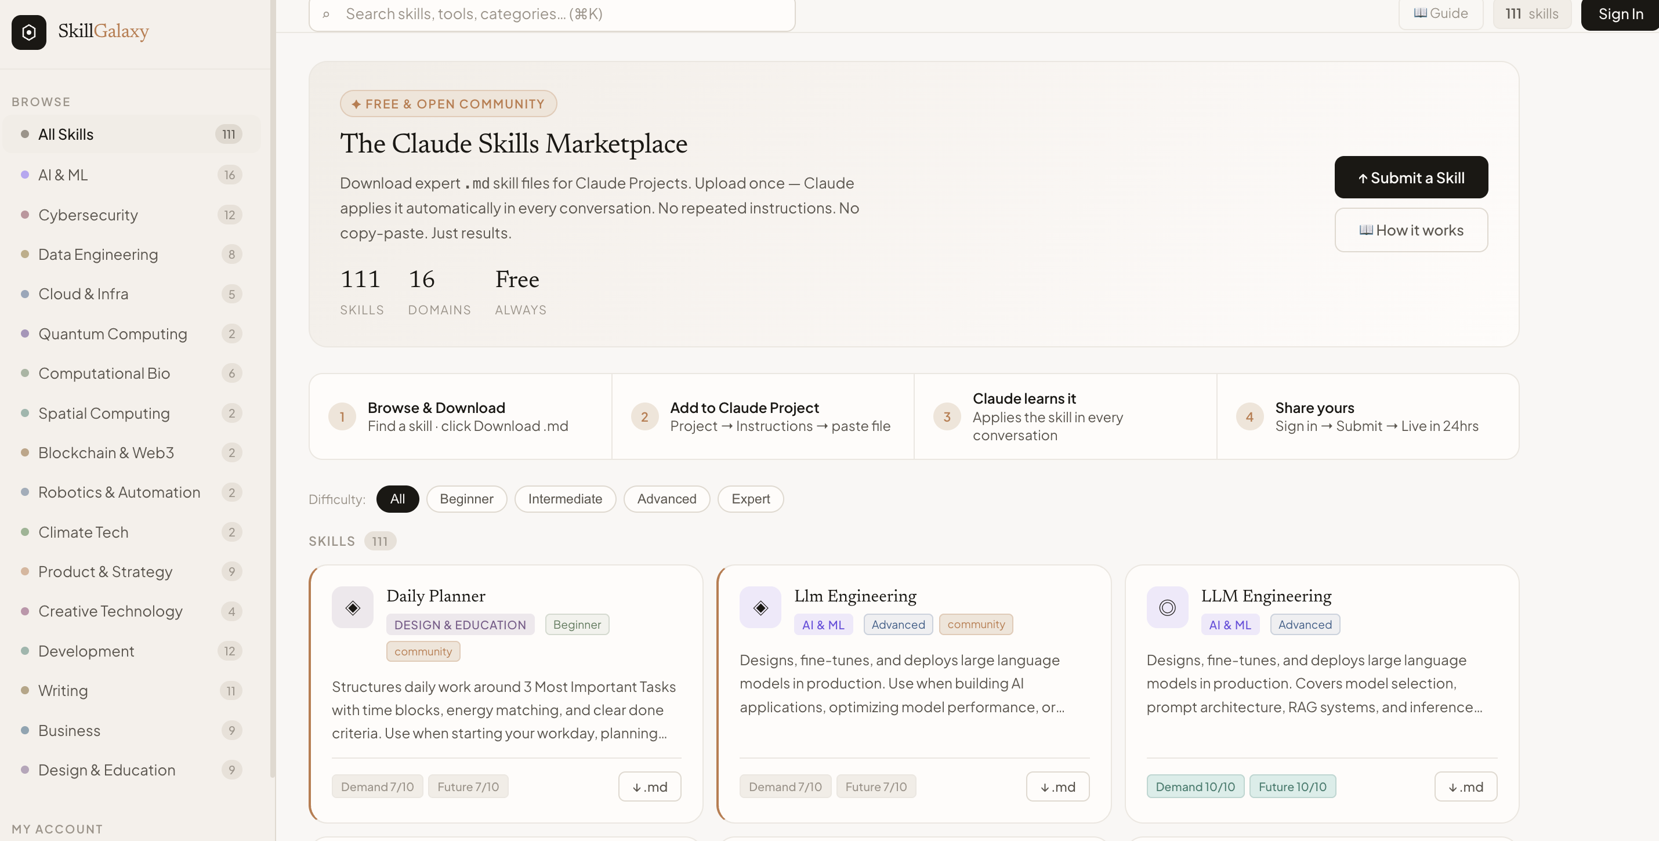Open the Quantum Computing category

[113, 333]
